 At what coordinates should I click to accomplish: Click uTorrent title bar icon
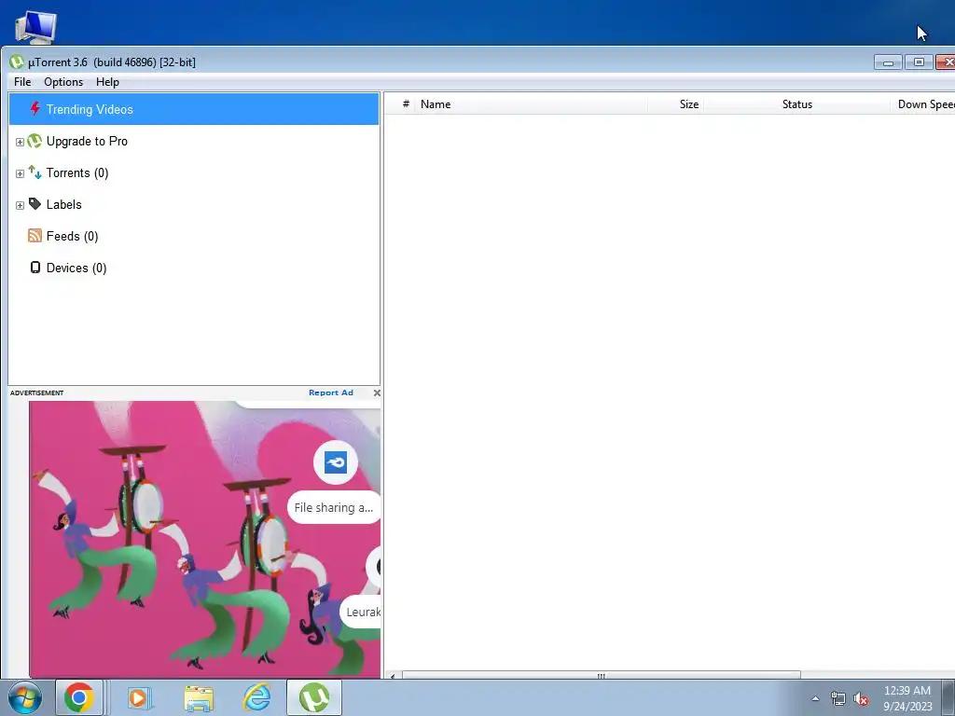click(17, 62)
